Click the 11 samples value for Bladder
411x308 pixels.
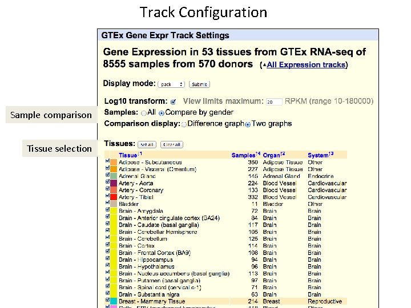255,204
